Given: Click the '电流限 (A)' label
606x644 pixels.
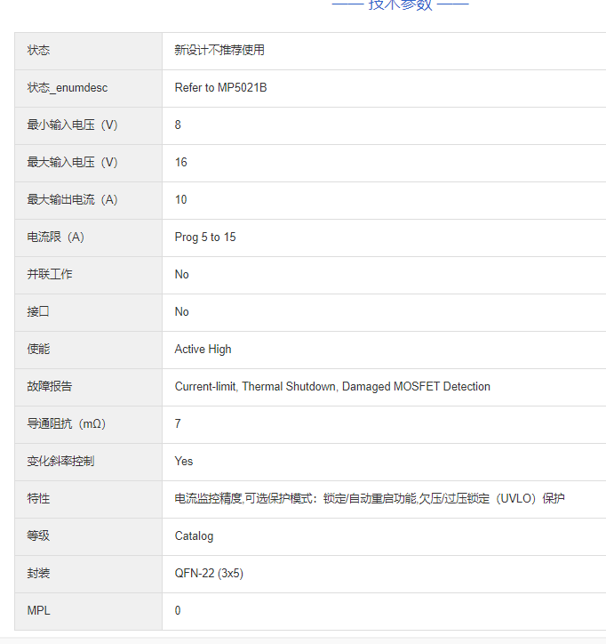Looking at the screenshot, I should tap(55, 237).
